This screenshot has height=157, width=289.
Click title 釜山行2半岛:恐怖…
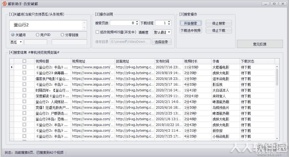click(52, 119)
